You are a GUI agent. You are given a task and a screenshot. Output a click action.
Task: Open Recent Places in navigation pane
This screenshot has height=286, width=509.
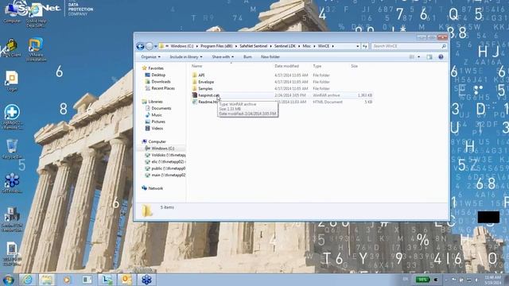click(162, 88)
